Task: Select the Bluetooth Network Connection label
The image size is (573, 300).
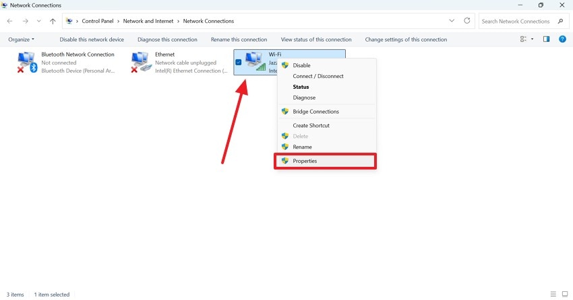Action: [x=78, y=54]
